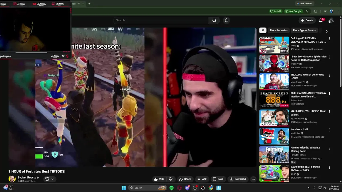This screenshot has width=342, height=192.
Task: Open Spotify from the taskbar
Action: coord(172,188)
